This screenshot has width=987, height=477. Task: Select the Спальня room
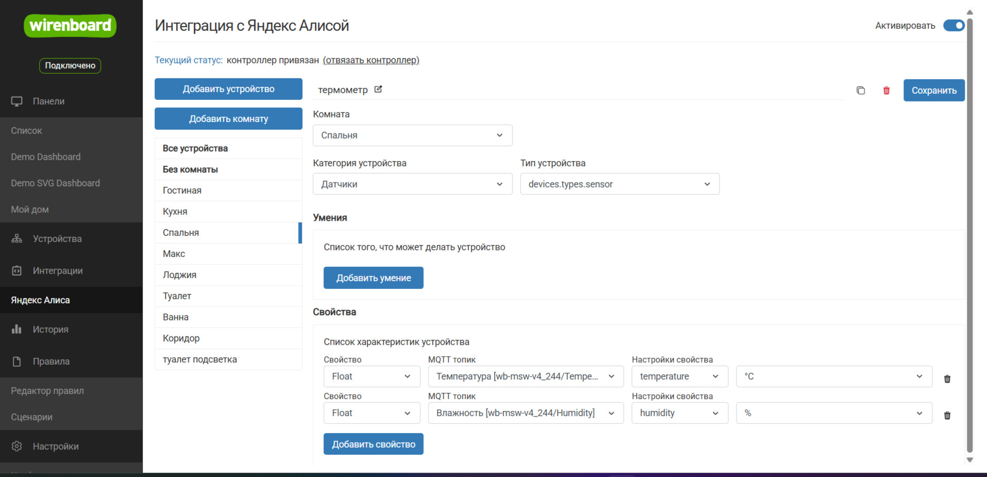point(228,233)
